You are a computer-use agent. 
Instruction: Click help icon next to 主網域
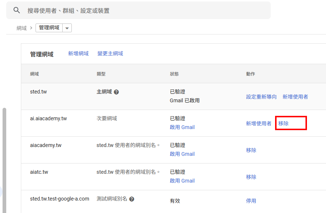pos(116,92)
